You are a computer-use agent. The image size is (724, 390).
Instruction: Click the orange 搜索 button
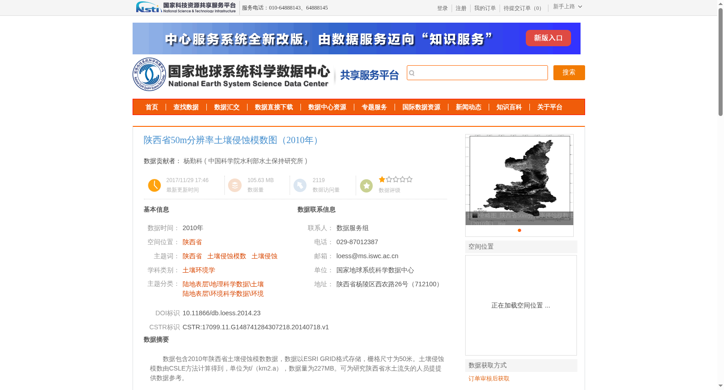(569, 72)
